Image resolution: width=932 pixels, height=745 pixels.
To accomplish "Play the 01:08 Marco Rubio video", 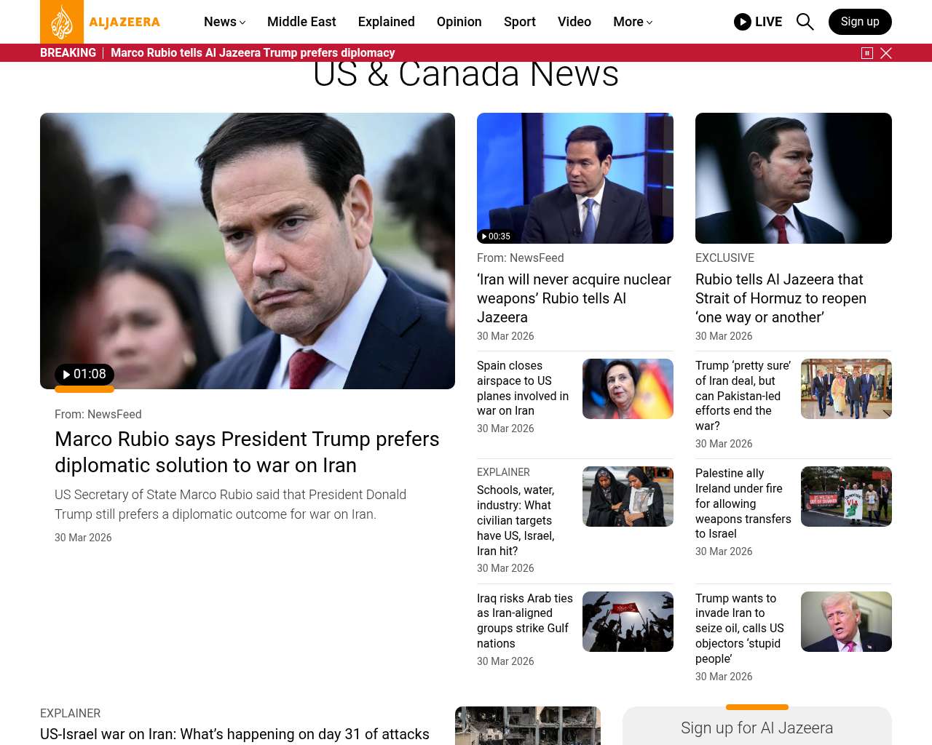I will click(84, 374).
